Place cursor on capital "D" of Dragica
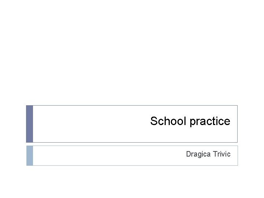This screenshot has height=198, width=264. coord(188,154)
